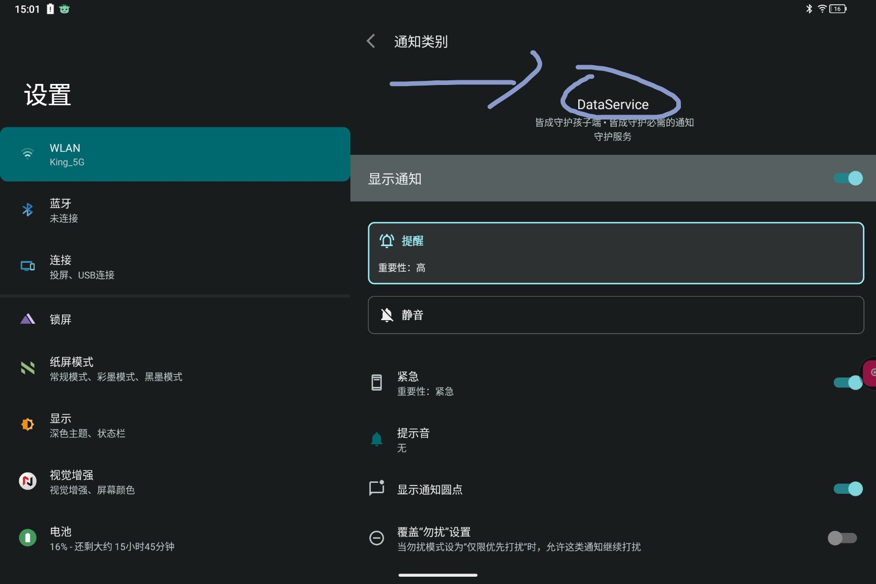Tap the DataService channel title
Viewport: 876px width, 584px height.
tap(613, 105)
